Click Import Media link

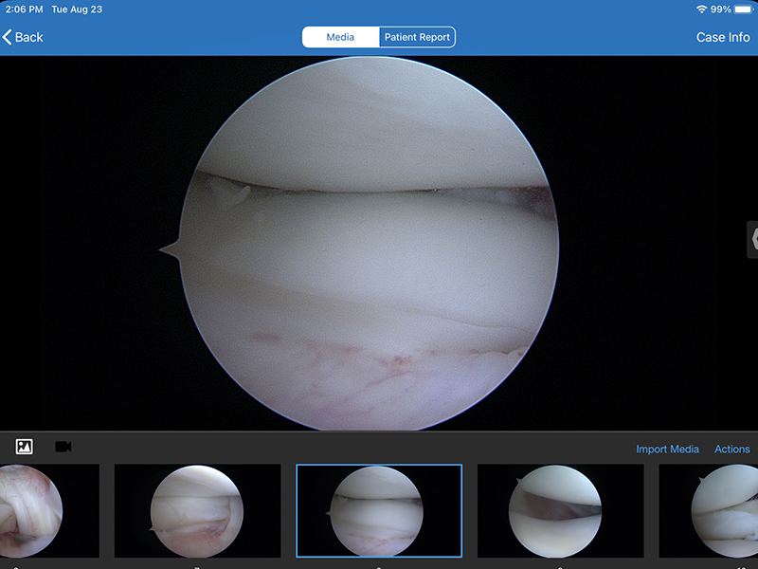[667, 449]
